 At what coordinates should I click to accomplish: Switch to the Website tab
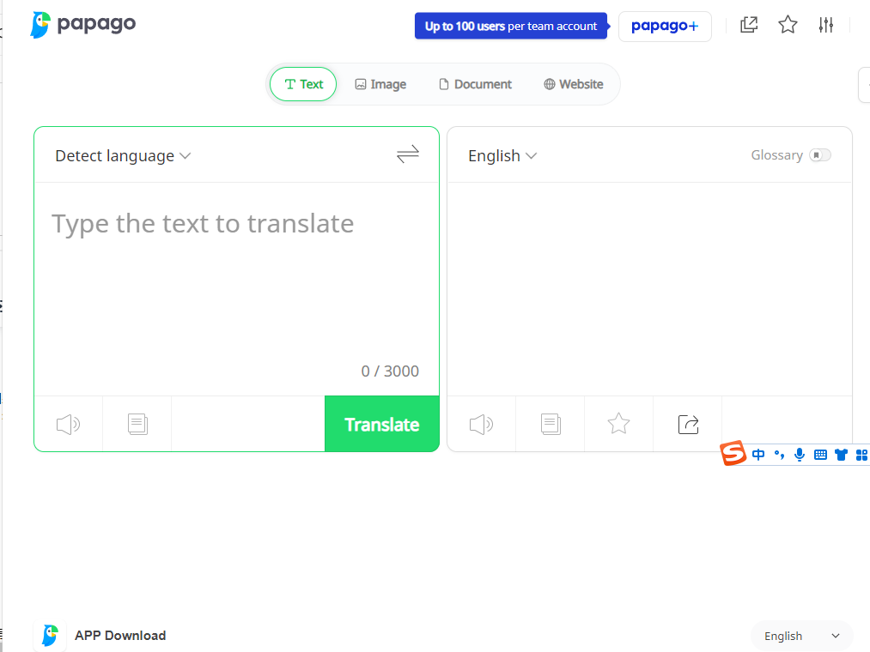click(573, 84)
